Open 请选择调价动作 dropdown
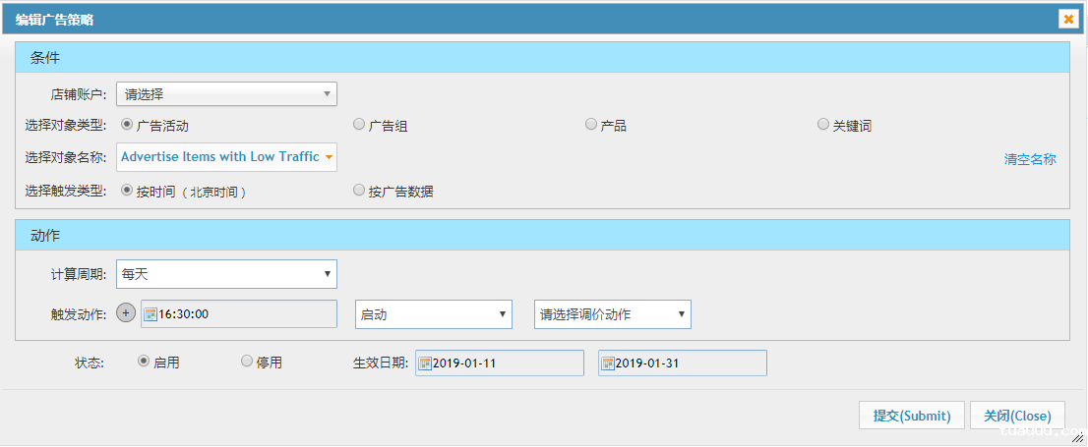This screenshot has width=1088, height=447. coord(612,314)
